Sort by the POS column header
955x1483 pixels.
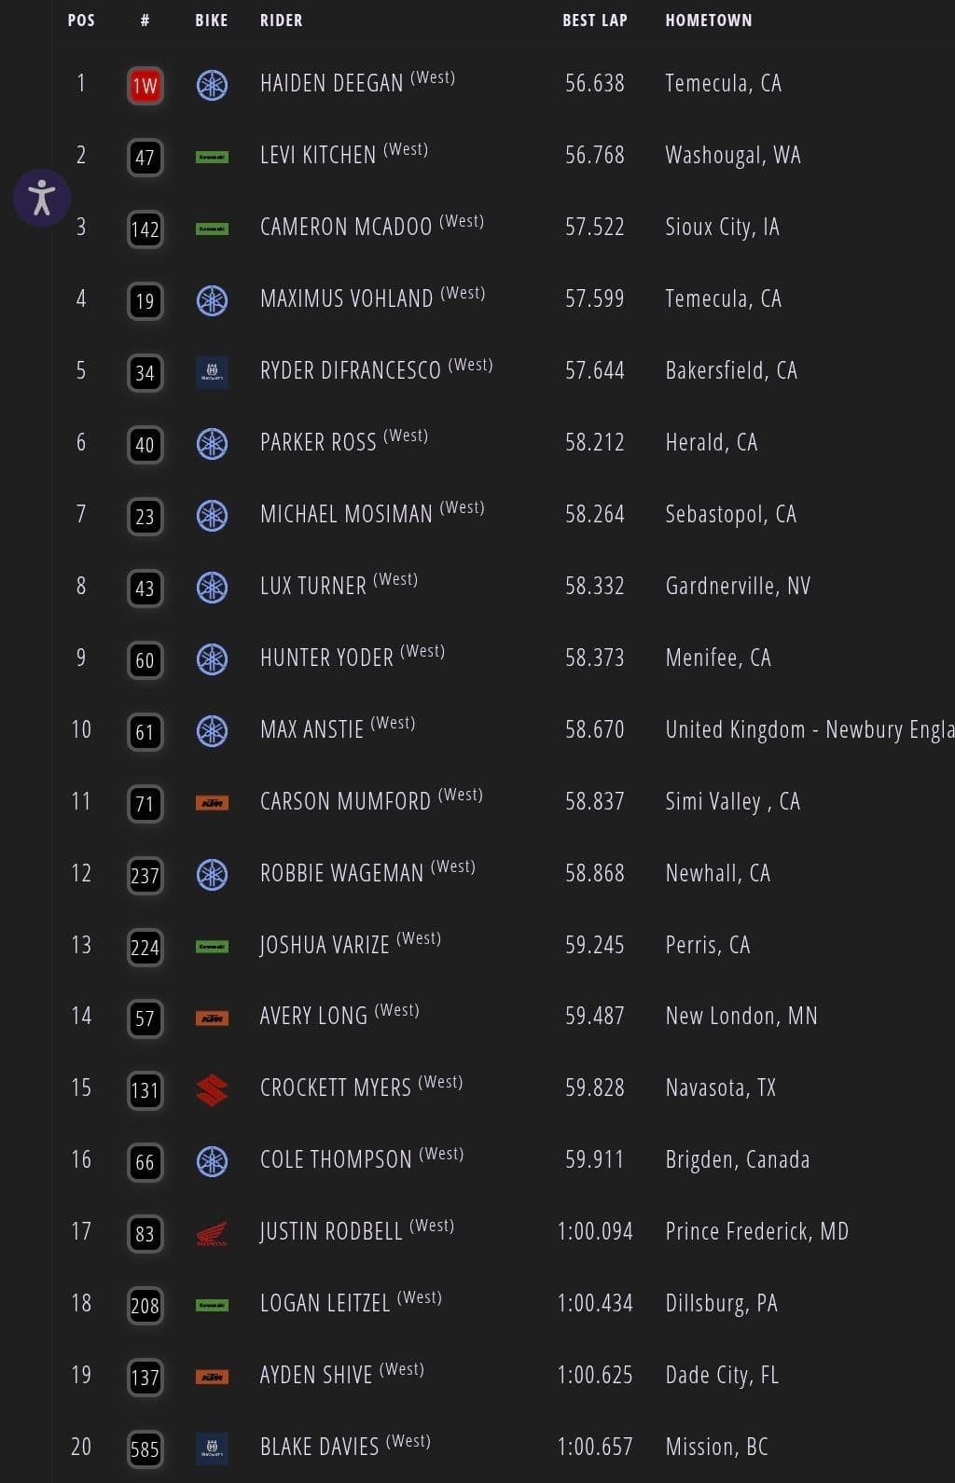click(81, 21)
